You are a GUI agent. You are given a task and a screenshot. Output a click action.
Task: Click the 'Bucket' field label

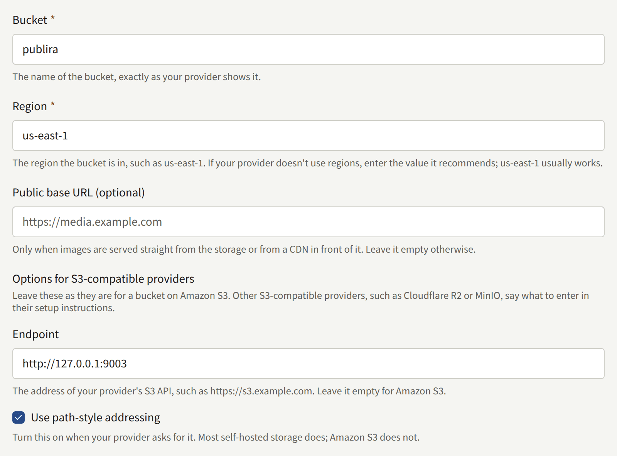(30, 20)
